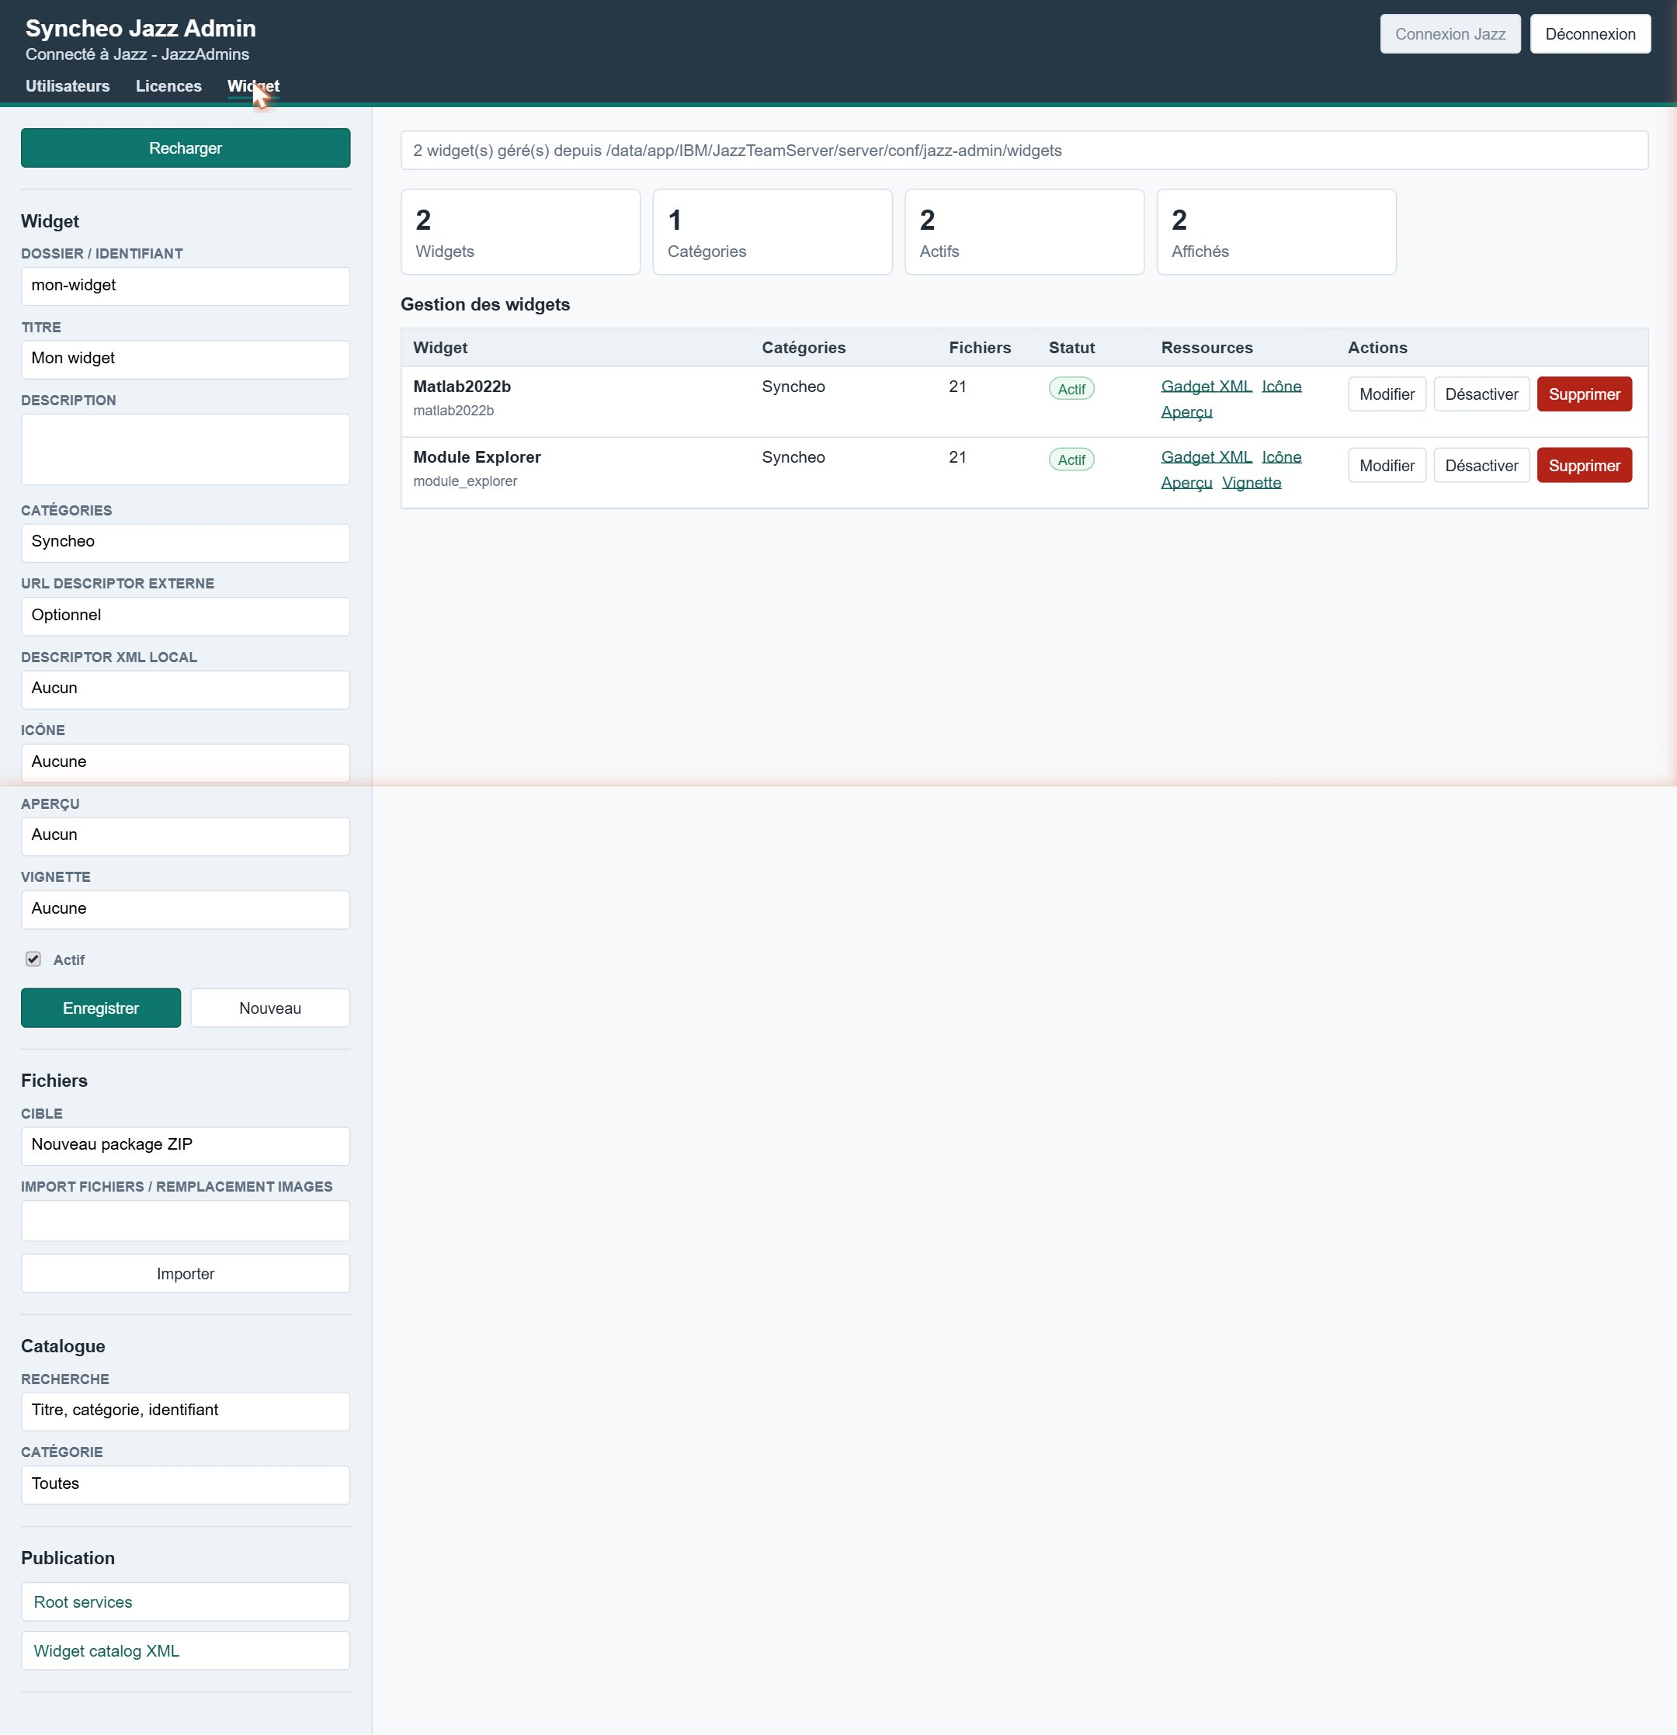Image resolution: width=1677 pixels, height=1735 pixels.
Task: Click the Importer button
Action: pyautogui.click(x=185, y=1274)
